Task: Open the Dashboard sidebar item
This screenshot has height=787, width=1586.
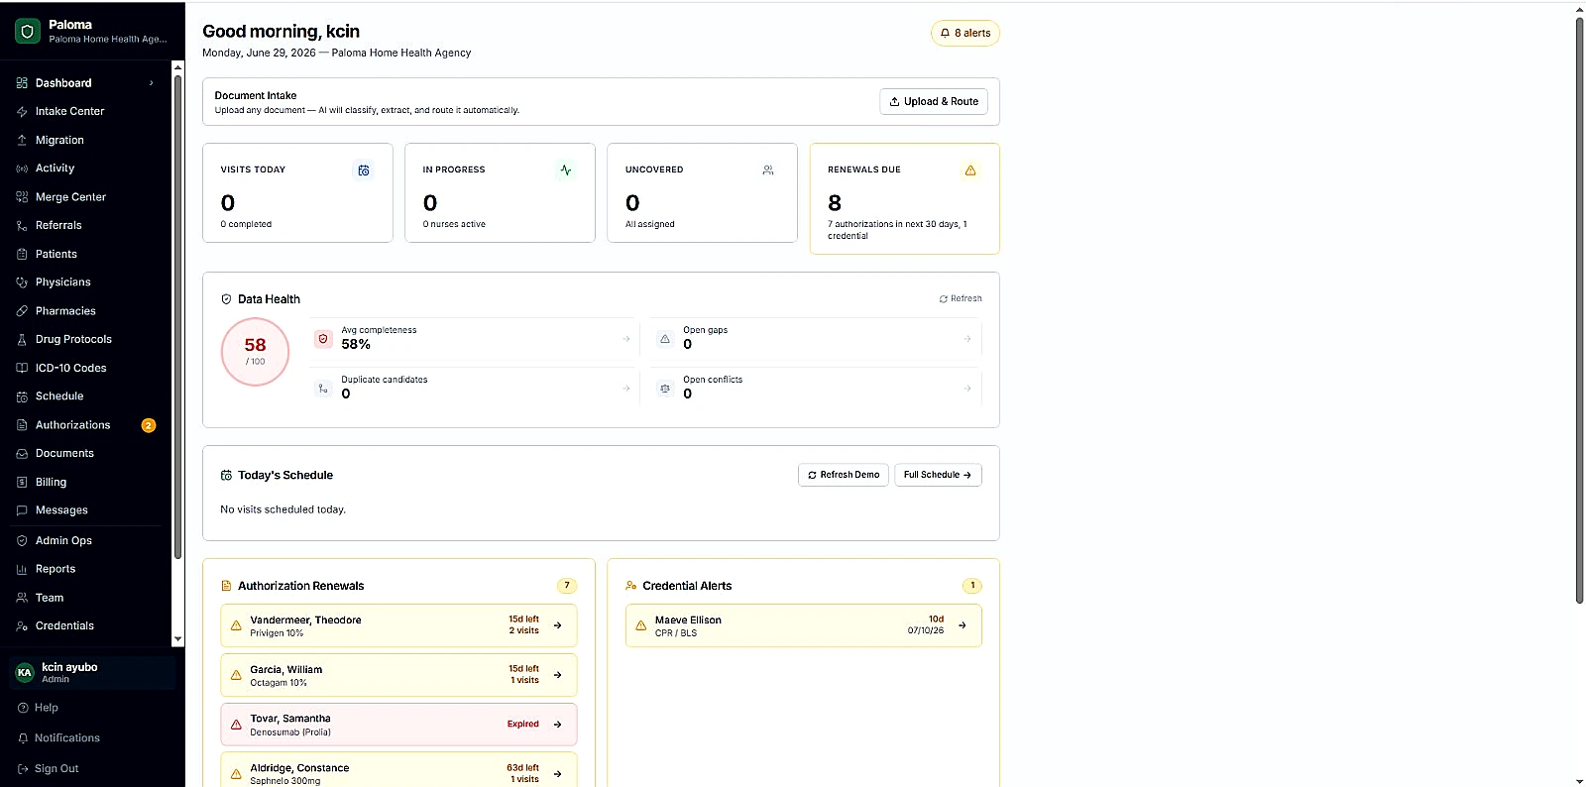Action: click(x=85, y=83)
